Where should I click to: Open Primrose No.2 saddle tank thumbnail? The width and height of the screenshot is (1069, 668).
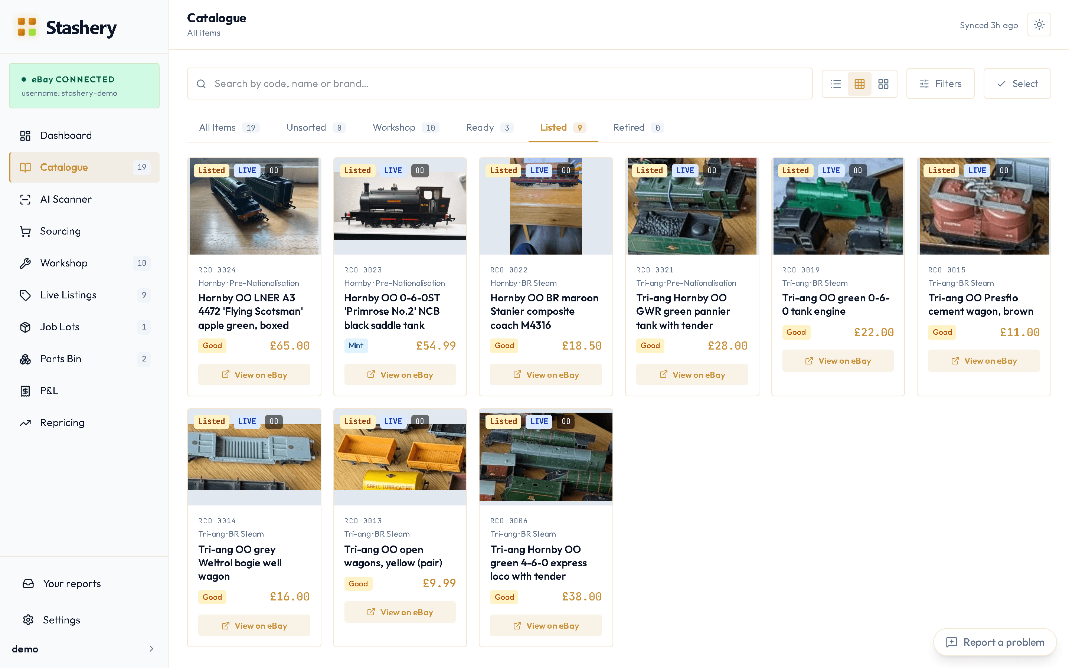tap(400, 206)
